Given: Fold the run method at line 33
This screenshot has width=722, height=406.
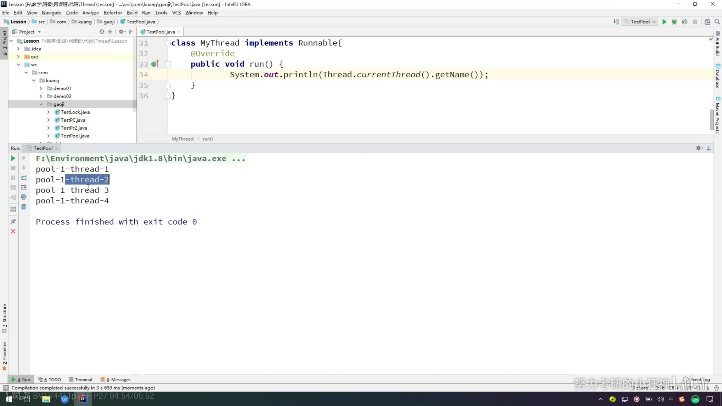Looking at the screenshot, I should point(168,64).
